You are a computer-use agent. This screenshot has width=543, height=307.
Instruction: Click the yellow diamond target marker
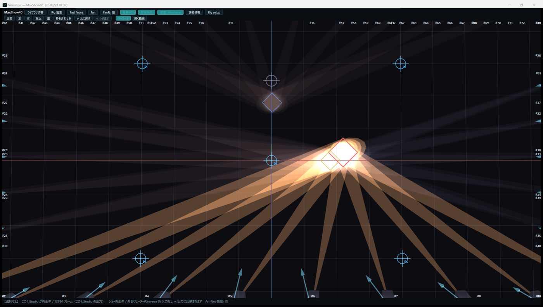[330, 160]
